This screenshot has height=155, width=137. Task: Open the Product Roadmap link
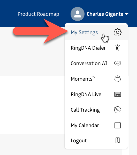(38, 14)
